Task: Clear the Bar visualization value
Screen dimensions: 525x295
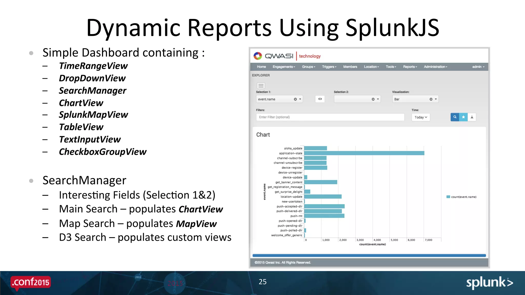Action: (x=431, y=99)
